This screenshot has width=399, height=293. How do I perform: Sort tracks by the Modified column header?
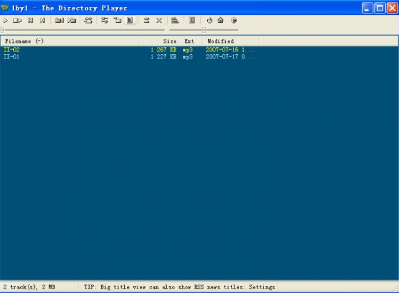click(220, 41)
